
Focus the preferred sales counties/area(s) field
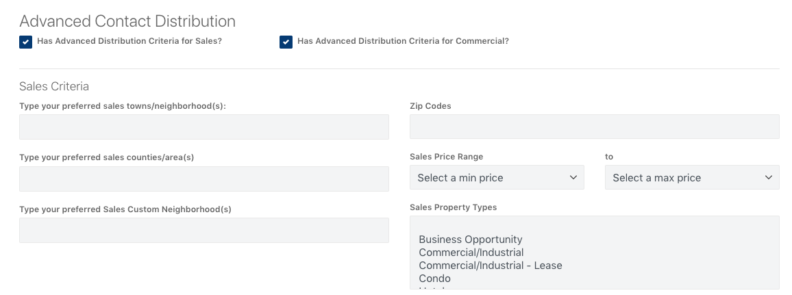203,179
